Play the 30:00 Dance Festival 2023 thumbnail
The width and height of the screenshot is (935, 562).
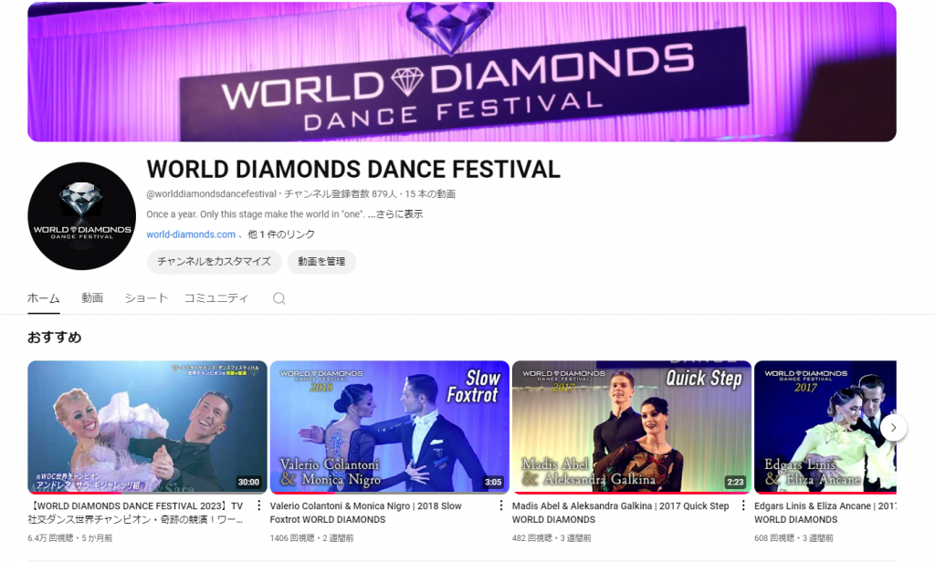[x=147, y=427]
